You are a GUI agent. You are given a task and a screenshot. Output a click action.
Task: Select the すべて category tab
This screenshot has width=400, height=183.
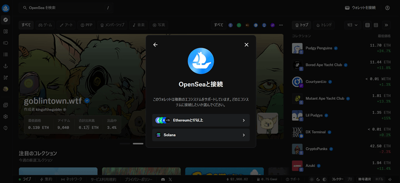(26, 25)
